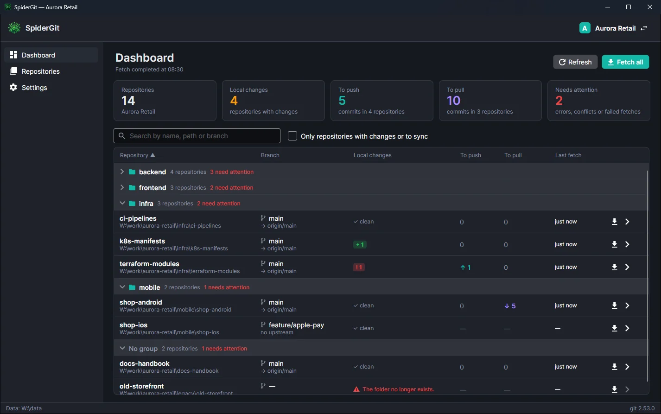Open the To push summary card

(x=382, y=101)
